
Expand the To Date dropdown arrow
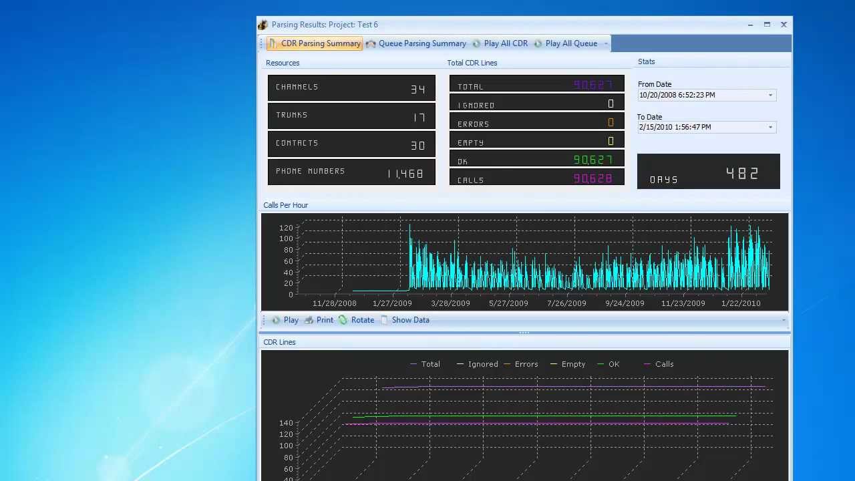pyautogui.click(x=770, y=127)
